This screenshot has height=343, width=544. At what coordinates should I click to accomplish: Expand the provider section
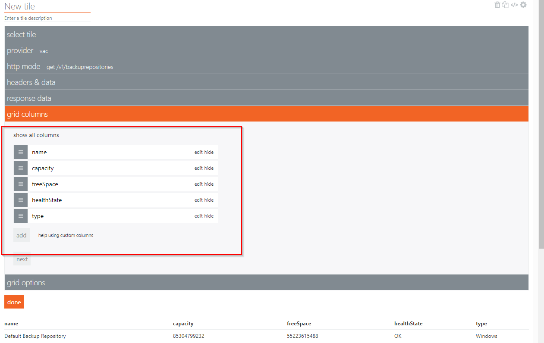266,50
